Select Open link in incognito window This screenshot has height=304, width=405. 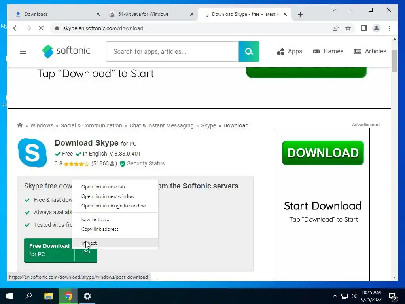click(115, 206)
